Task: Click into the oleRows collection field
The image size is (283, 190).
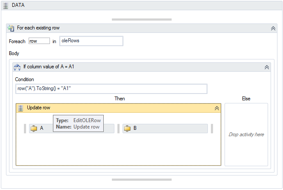Action: pos(91,41)
